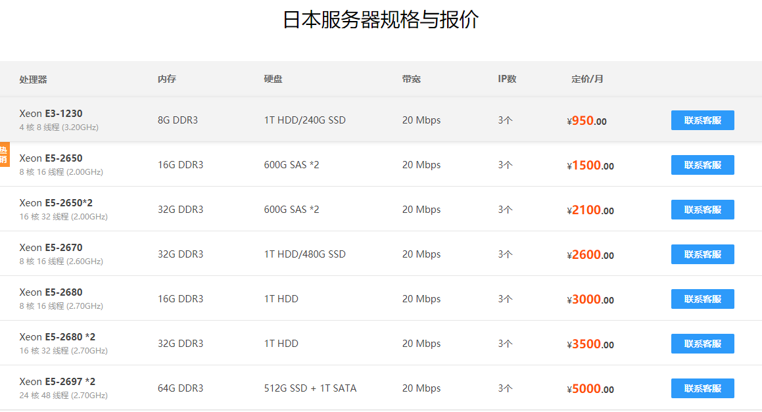Screen dimensions: 762x412
Task: Click 3个 IP count in the ¥2600.00 row
Action: tap(506, 254)
